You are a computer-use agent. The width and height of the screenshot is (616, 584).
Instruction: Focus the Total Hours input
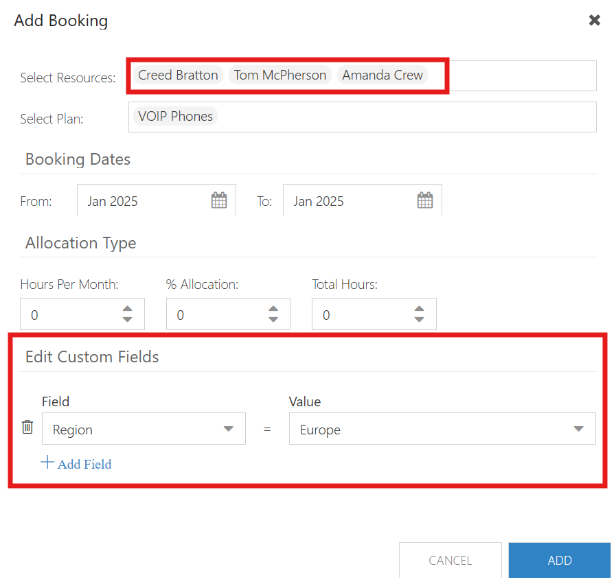(x=374, y=314)
